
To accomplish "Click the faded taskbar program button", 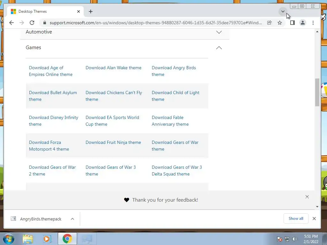I will (x=87, y=239).
